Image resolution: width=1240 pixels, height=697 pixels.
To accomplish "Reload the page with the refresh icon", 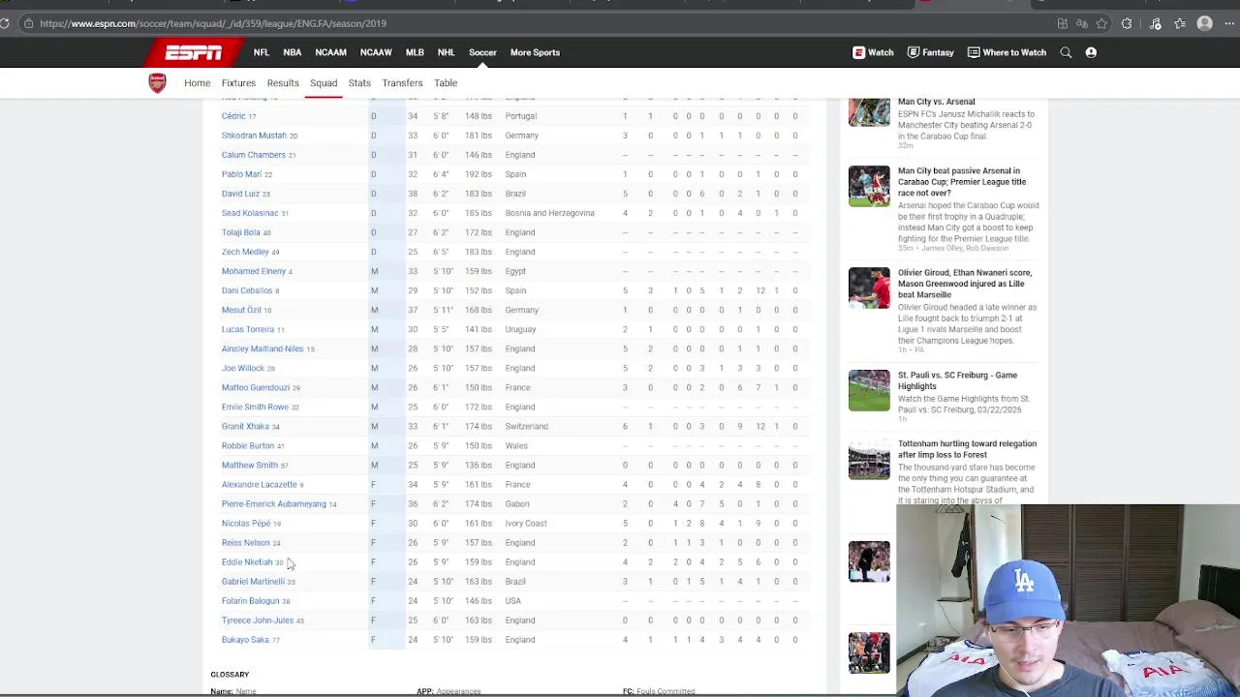I will pyautogui.click(x=5, y=23).
